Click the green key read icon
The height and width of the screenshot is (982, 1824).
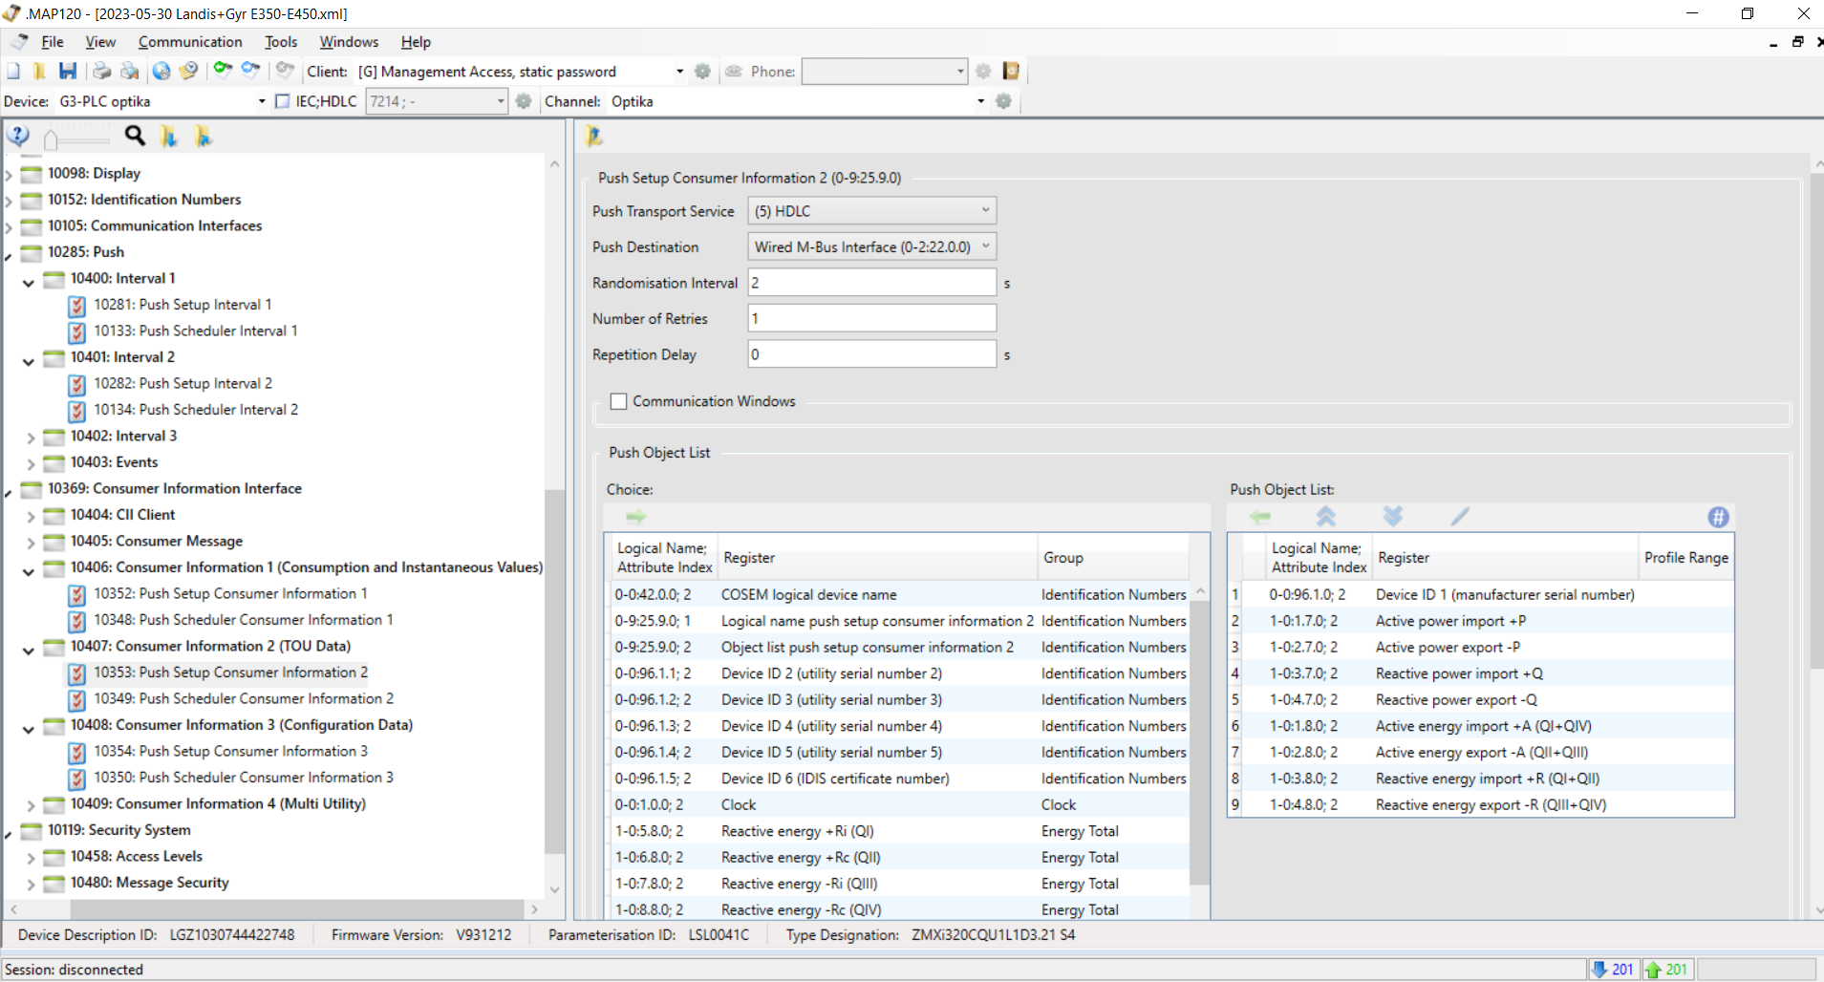coord(223,70)
